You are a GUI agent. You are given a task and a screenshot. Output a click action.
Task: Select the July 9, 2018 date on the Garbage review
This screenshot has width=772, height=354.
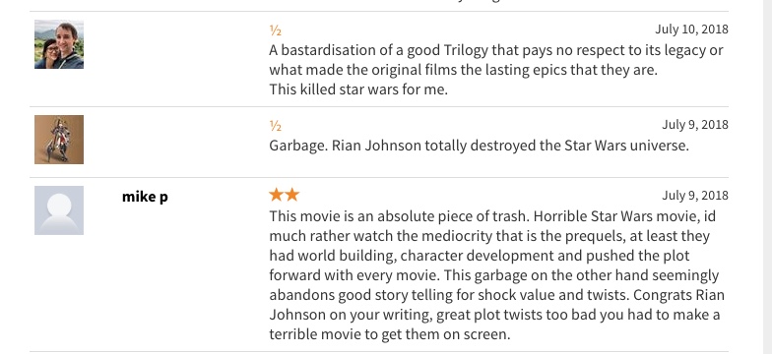tap(695, 124)
